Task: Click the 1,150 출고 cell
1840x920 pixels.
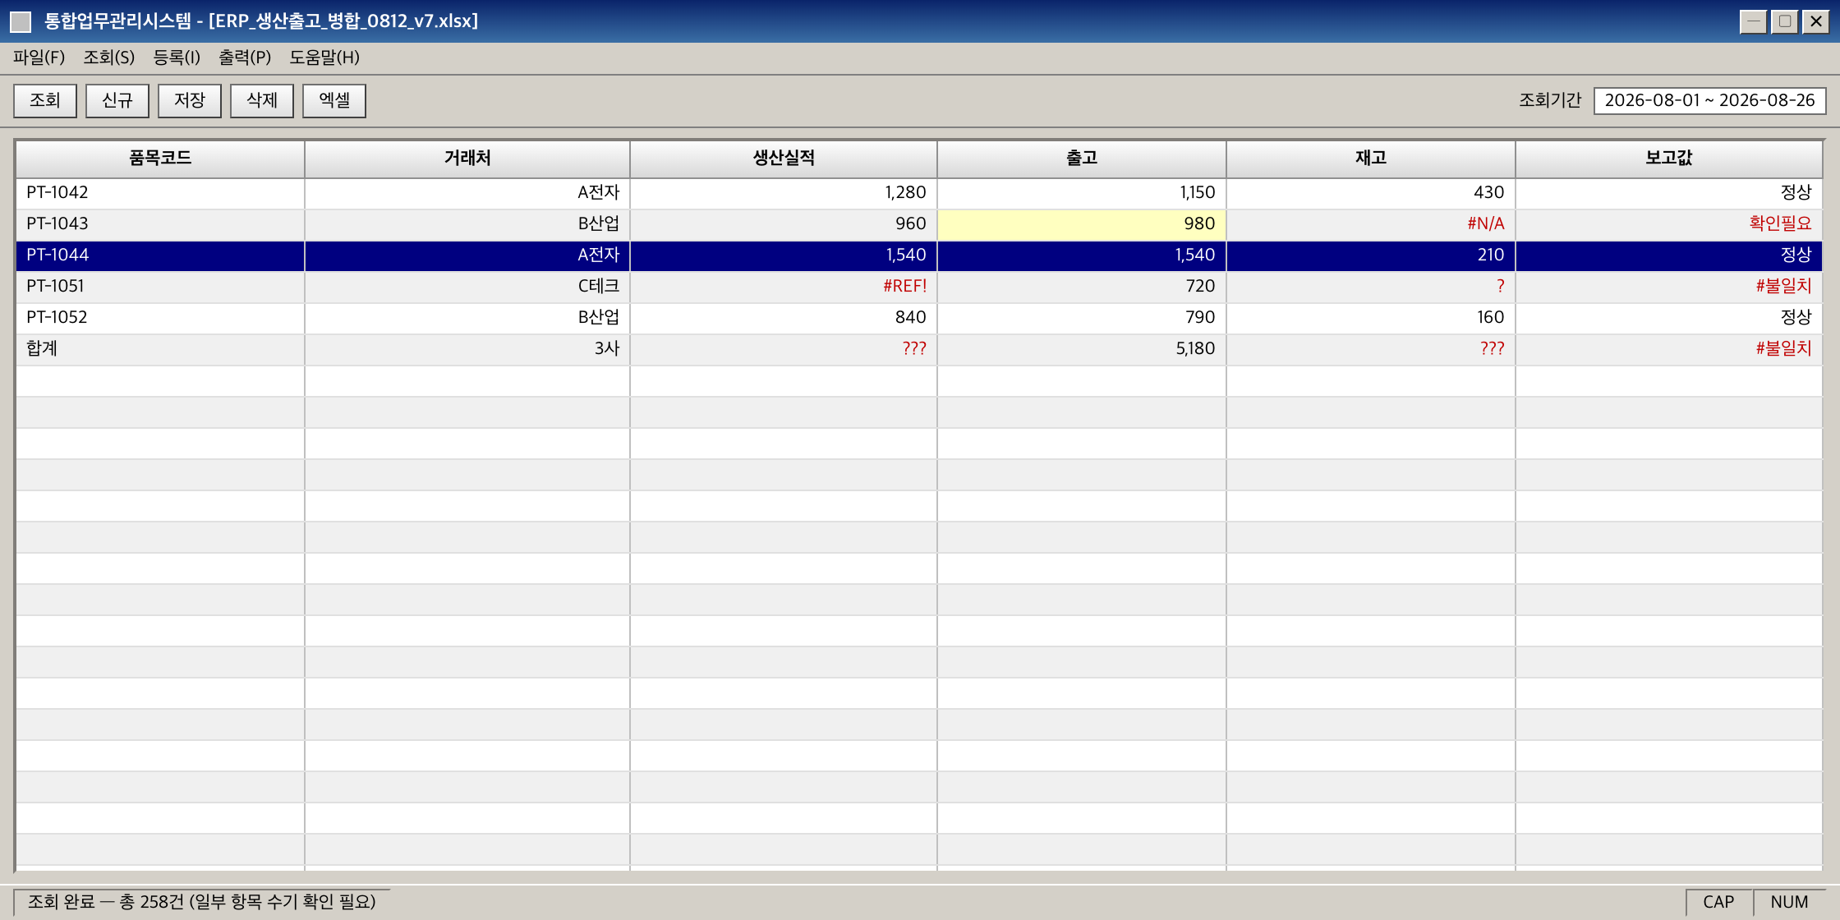Action: (x=1082, y=193)
